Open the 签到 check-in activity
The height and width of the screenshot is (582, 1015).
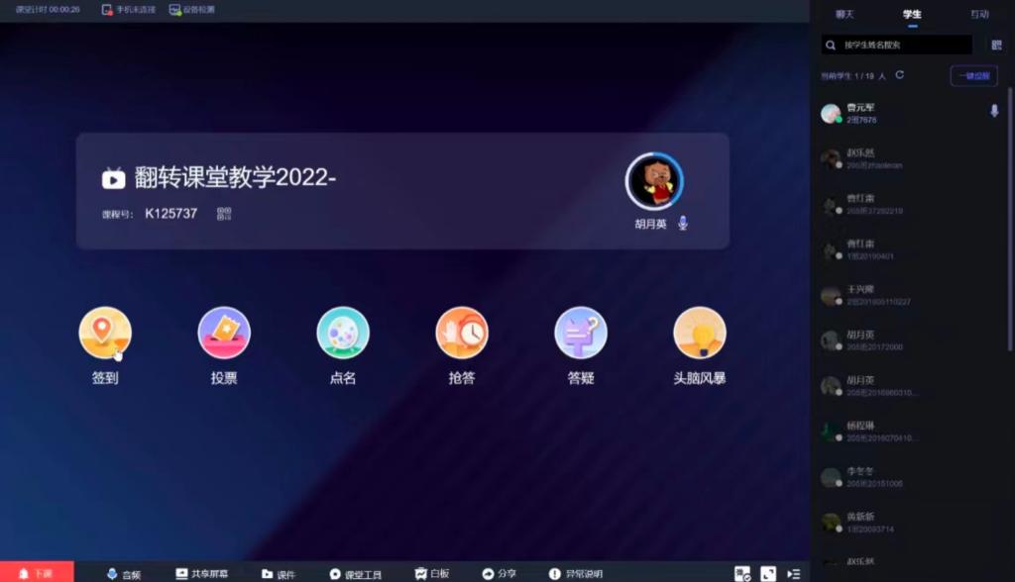(x=105, y=334)
